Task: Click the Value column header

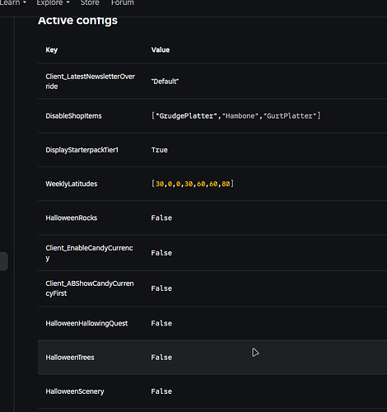Action: 161,50
